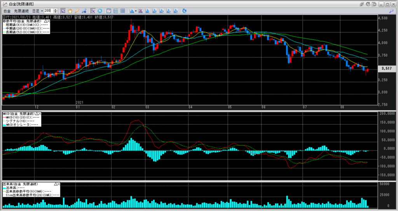The image size is (398, 211).
Task: Click the MACDオシレータ legend entry
Action: click(20, 125)
